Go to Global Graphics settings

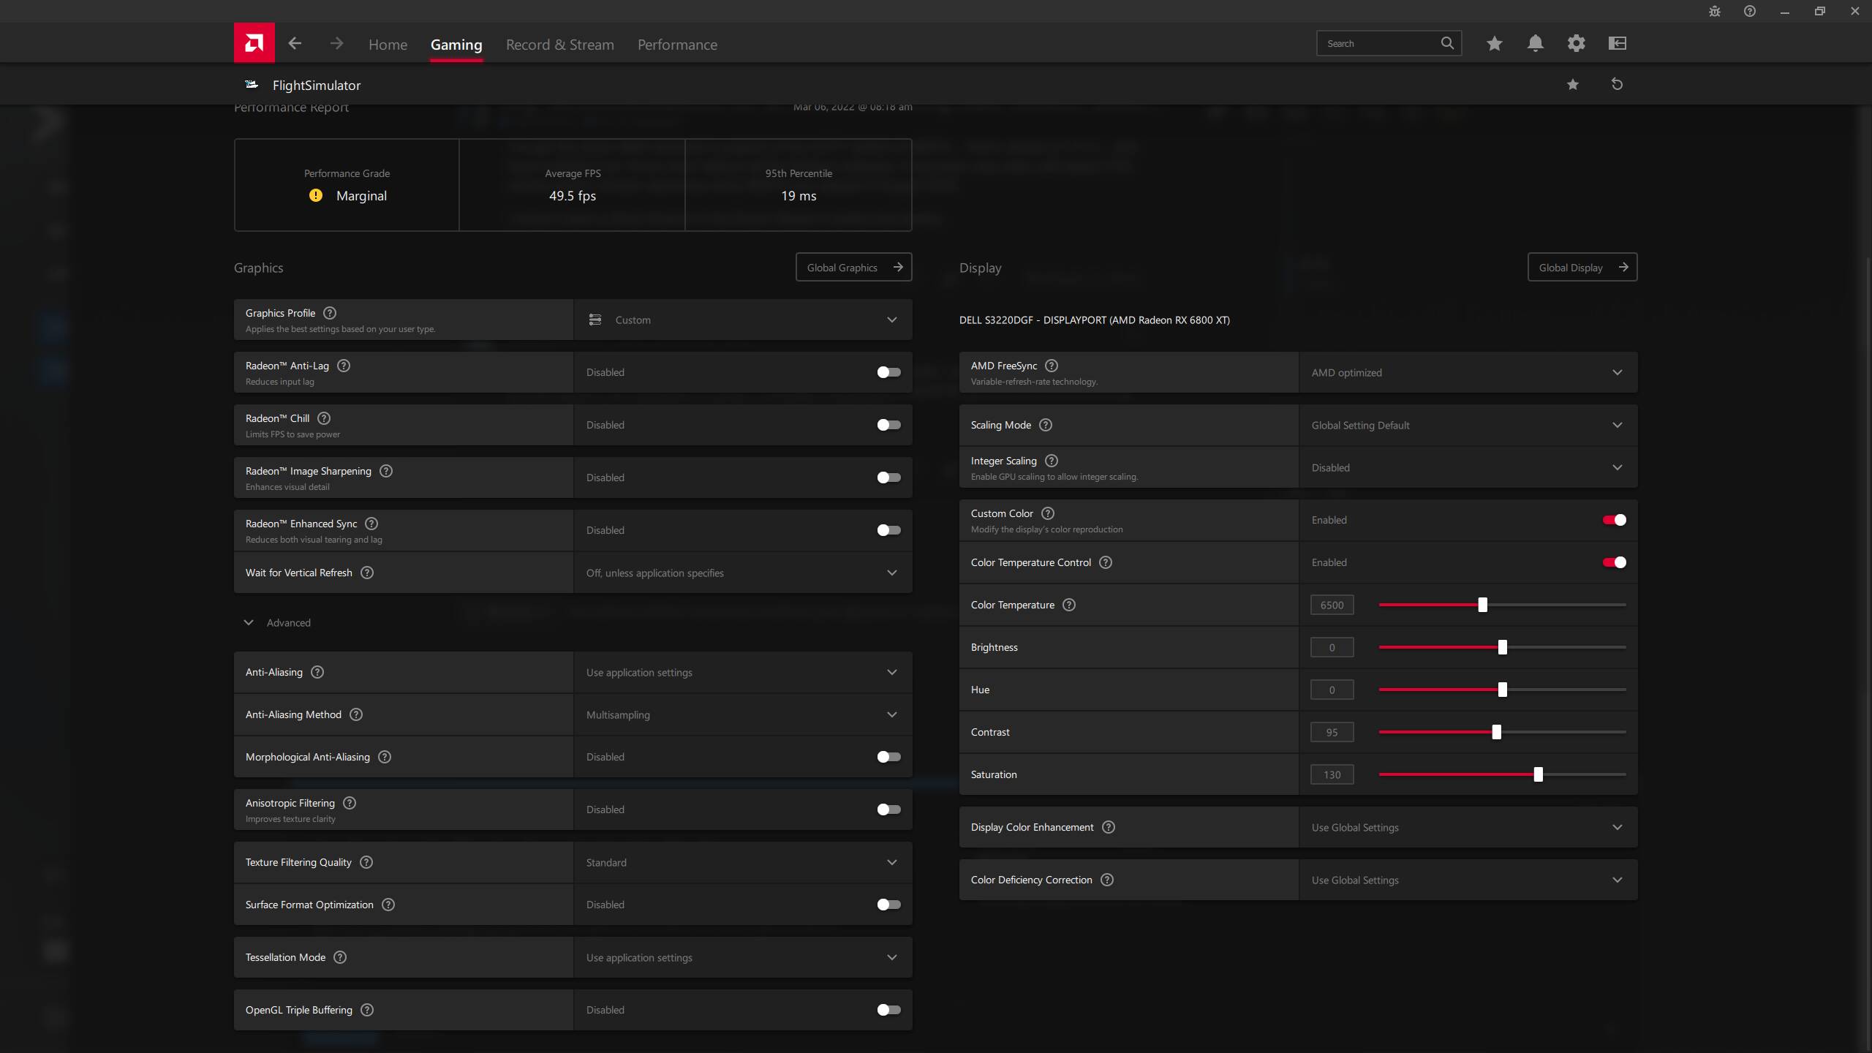(x=853, y=267)
